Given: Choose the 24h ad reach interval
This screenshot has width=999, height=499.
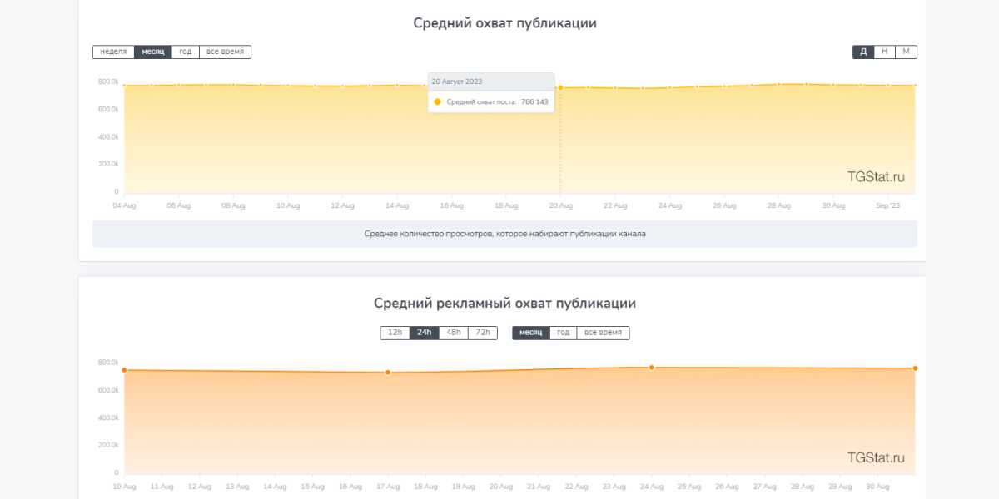Looking at the screenshot, I should (x=424, y=333).
